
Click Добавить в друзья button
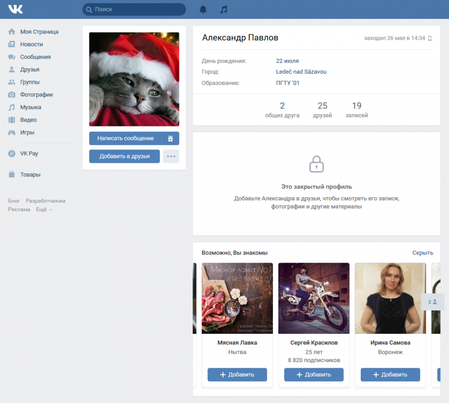[x=124, y=156]
